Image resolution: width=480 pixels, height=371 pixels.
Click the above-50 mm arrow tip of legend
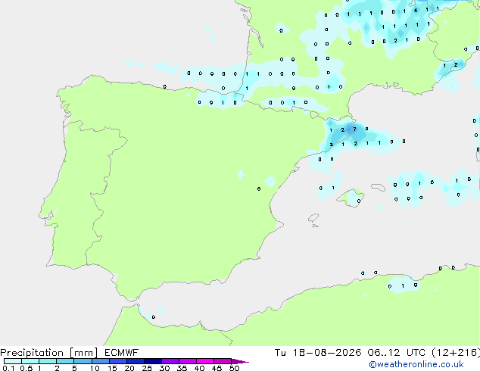tap(240, 361)
